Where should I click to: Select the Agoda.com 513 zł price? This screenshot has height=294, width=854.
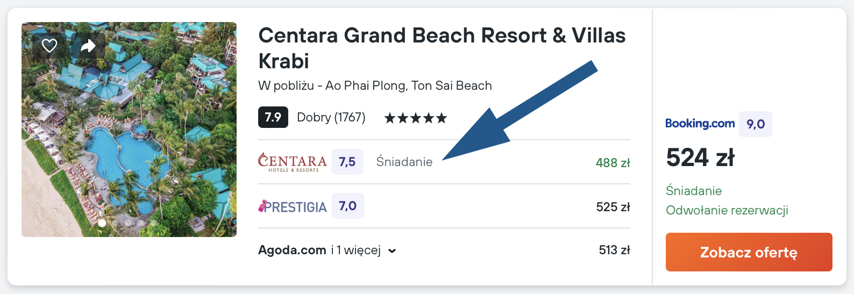[x=614, y=250]
